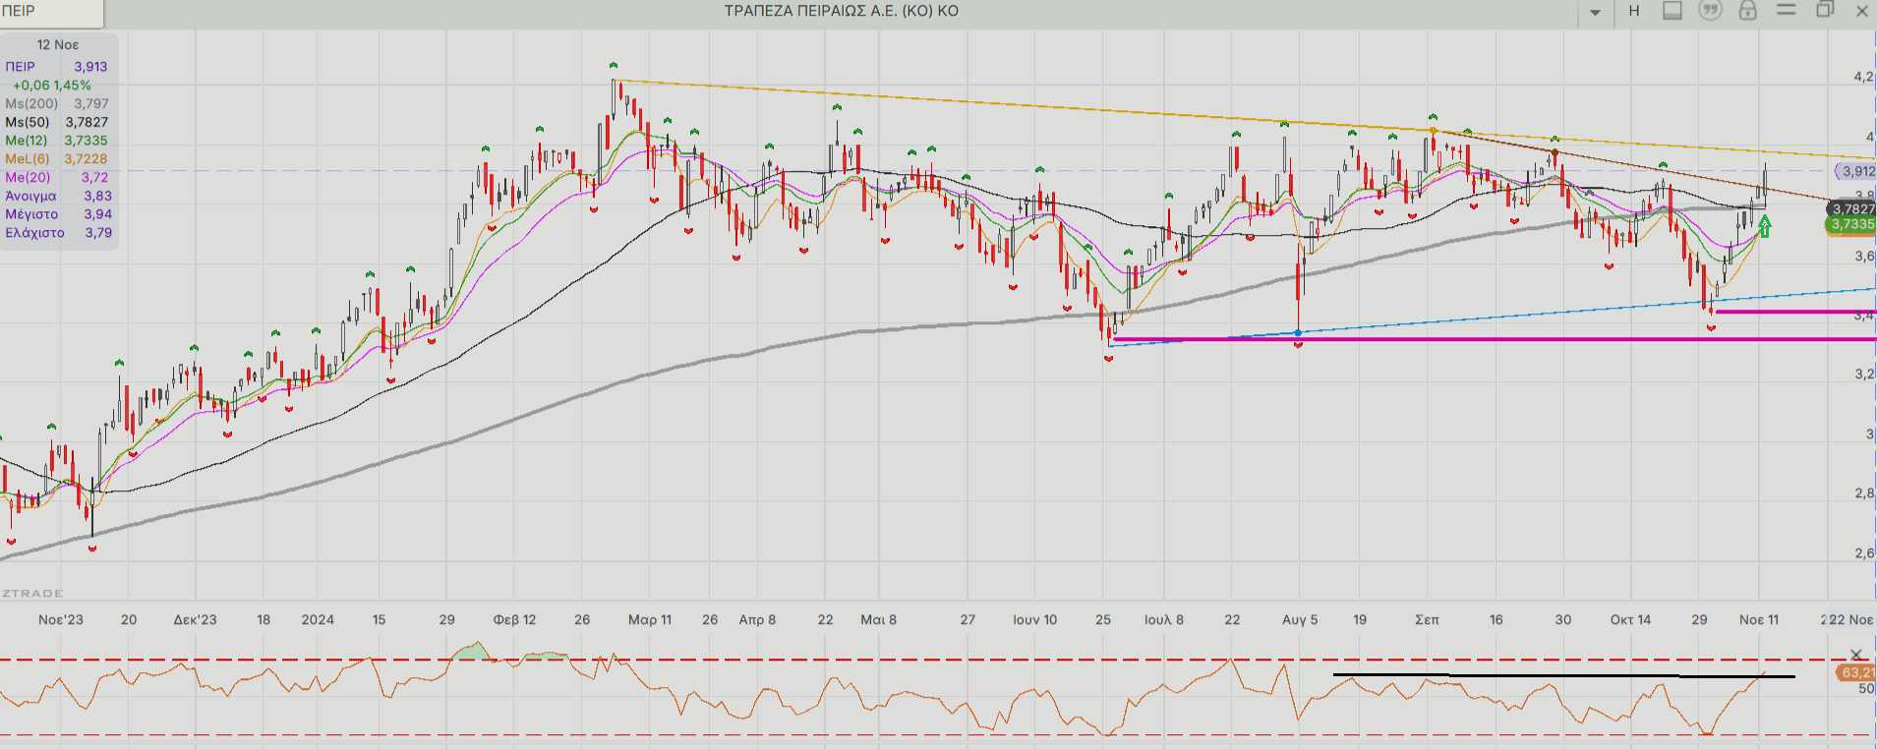Click the Άνοιγμα 3,83 legend row
The width and height of the screenshot is (1877, 749).
[57, 196]
